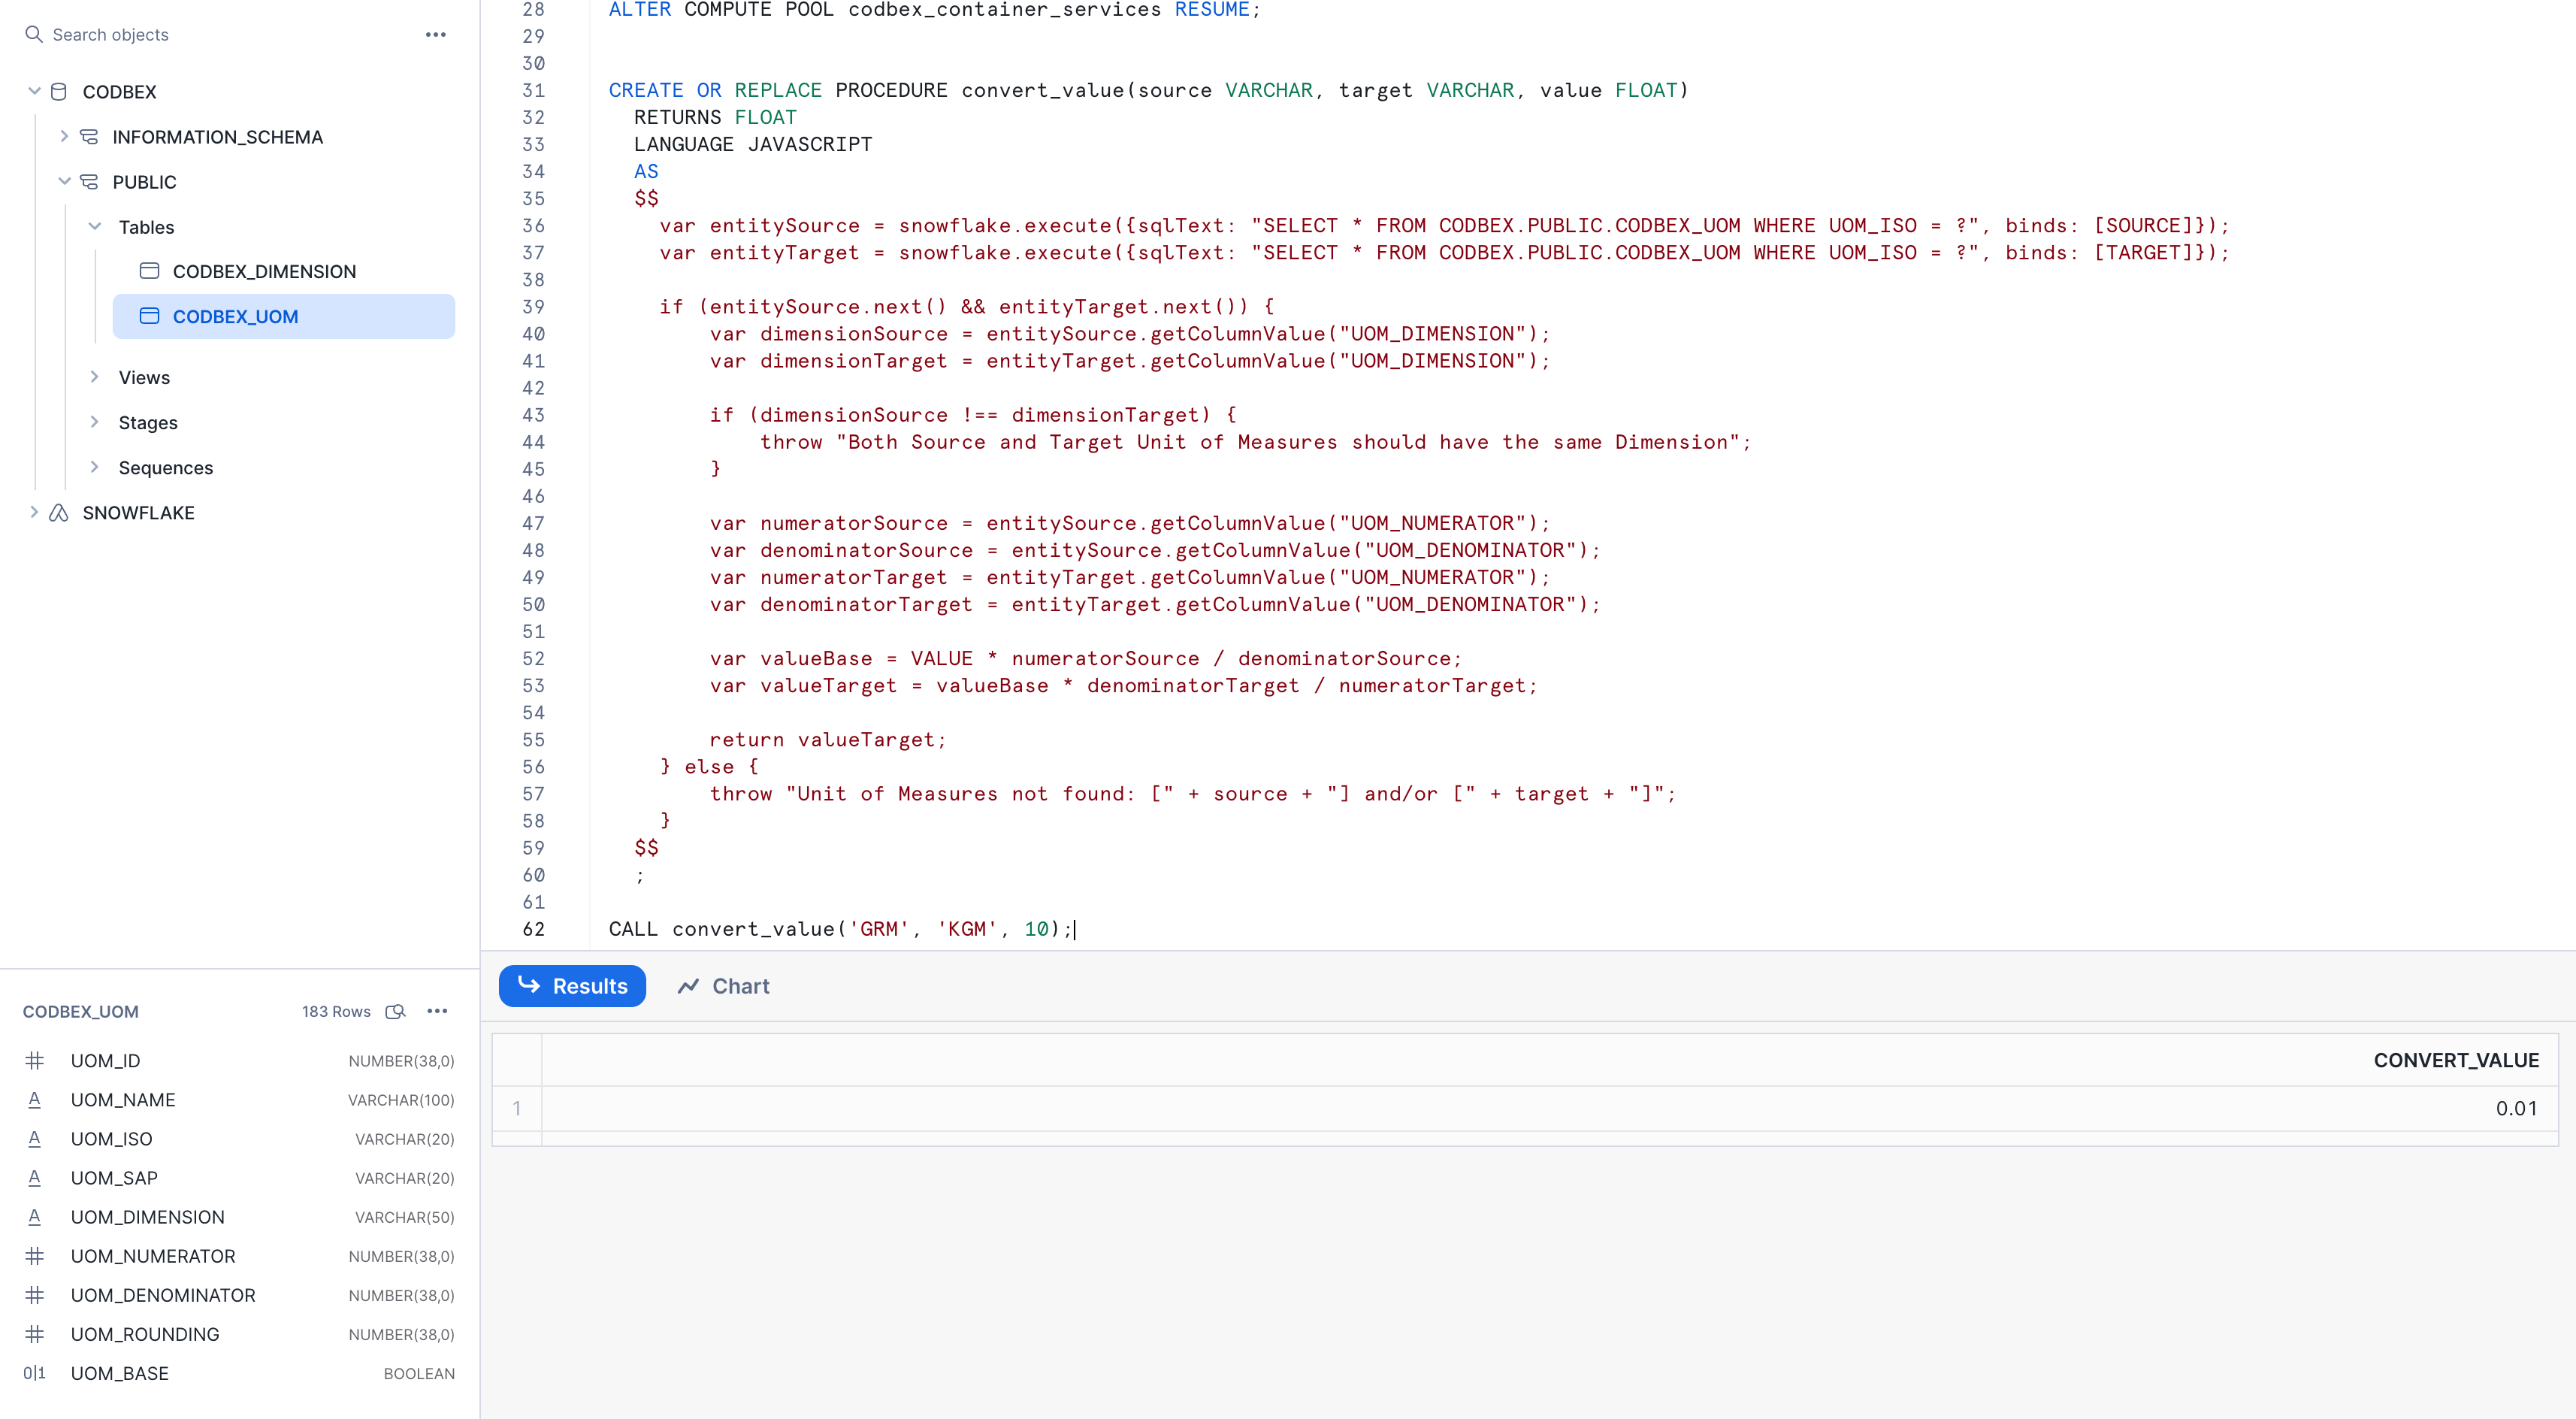Select the 0.01 result cell

(2516, 1108)
